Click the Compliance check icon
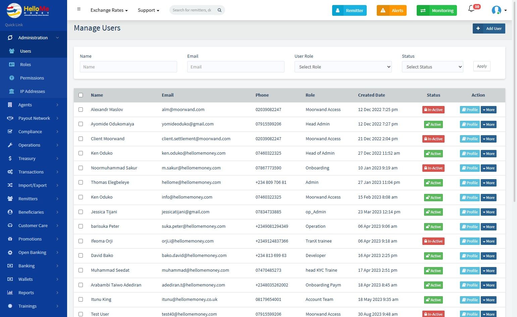 [10, 131]
